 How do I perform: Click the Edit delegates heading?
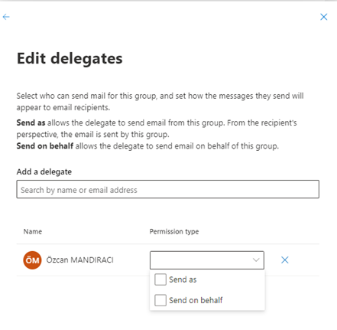pyautogui.click(x=70, y=59)
